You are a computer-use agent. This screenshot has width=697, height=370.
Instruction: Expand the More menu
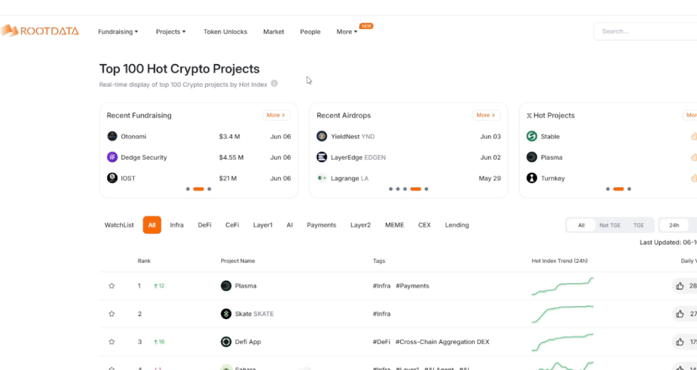coord(347,32)
